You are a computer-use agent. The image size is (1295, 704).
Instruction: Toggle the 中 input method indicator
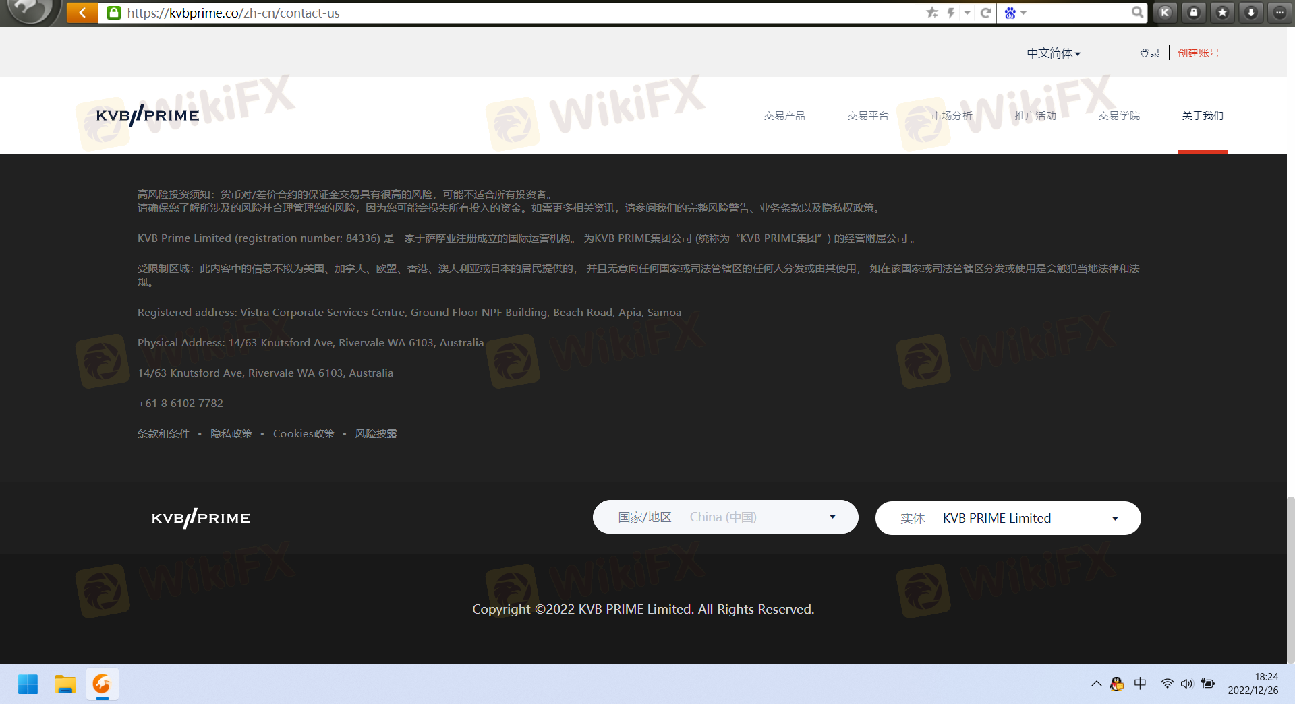click(x=1140, y=684)
